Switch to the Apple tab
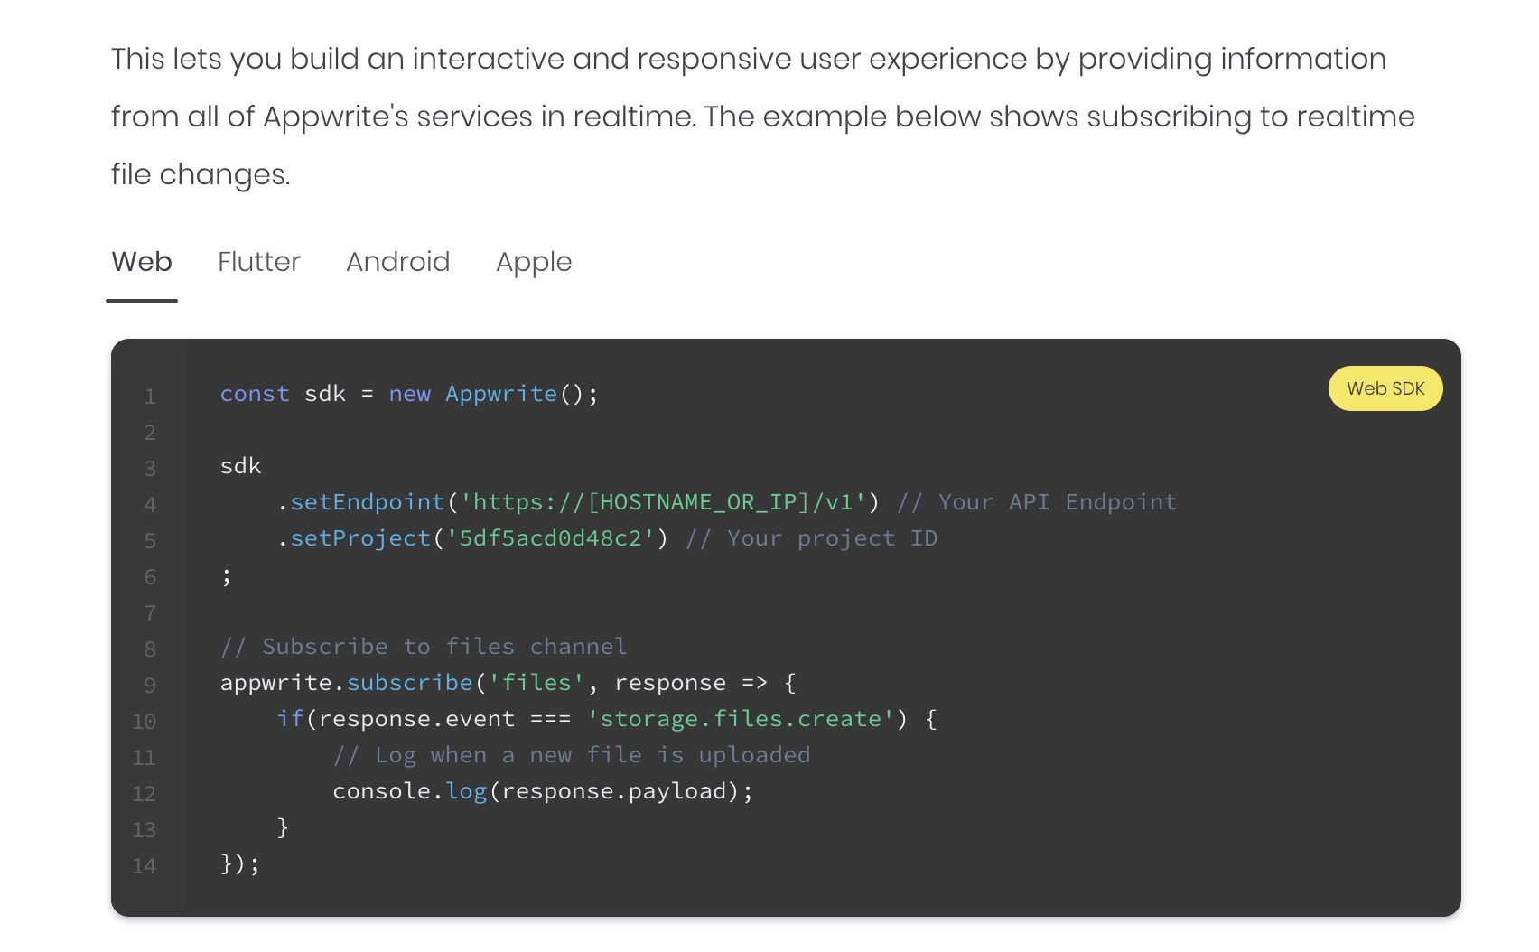The height and width of the screenshot is (952, 1539). [x=534, y=263]
